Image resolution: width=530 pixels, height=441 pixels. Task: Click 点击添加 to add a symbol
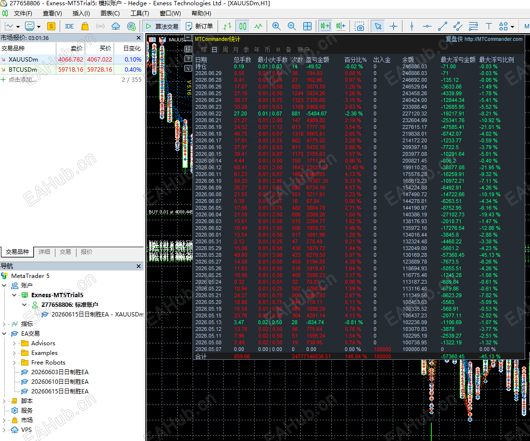click(x=22, y=80)
